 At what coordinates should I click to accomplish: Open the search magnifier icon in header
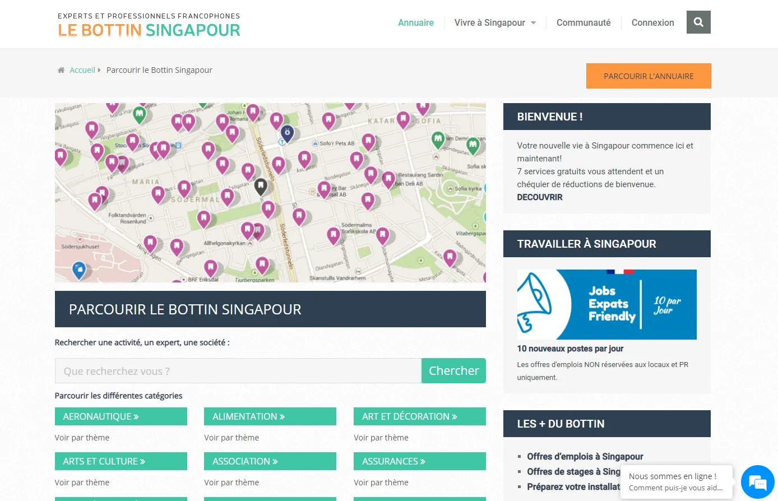(698, 22)
